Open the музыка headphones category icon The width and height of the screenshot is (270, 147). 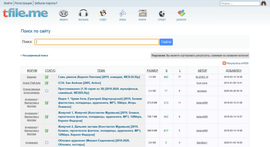pos(83,13)
